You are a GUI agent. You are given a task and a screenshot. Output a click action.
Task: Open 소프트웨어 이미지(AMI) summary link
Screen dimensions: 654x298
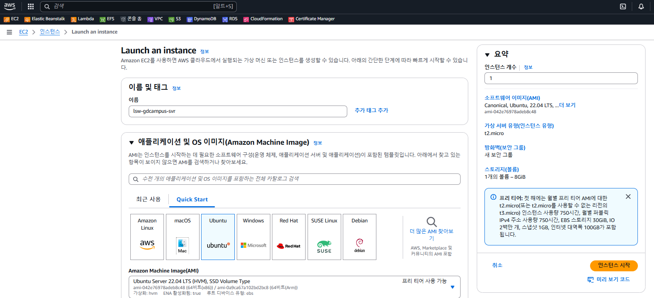coord(512,98)
